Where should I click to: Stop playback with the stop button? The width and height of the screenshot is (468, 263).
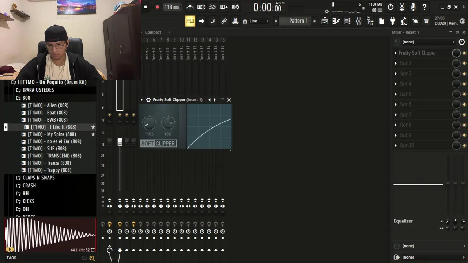pos(145,7)
